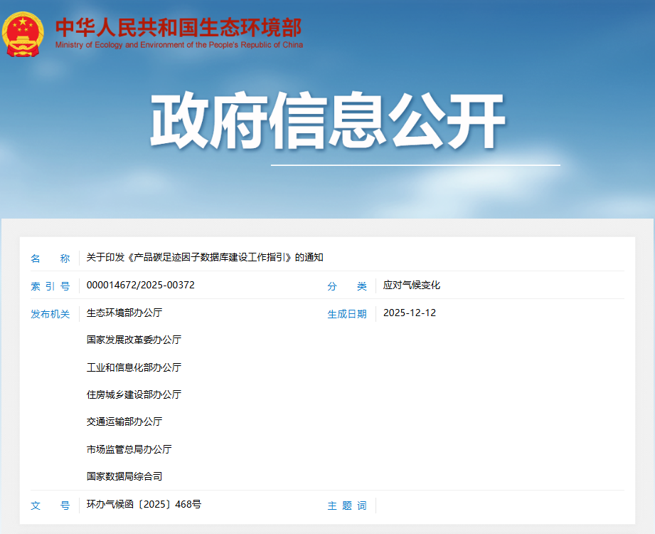Click the category value 应对气候变化
The image size is (655, 534).
click(410, 286)
